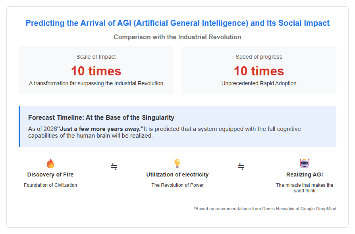Screen dimensions: 355x234
Task: Click the bold Just a few more years away quote
Action: pyautogui.click(x=100, y=129)
